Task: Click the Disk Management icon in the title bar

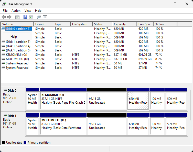Action: [x=4, y=4]
